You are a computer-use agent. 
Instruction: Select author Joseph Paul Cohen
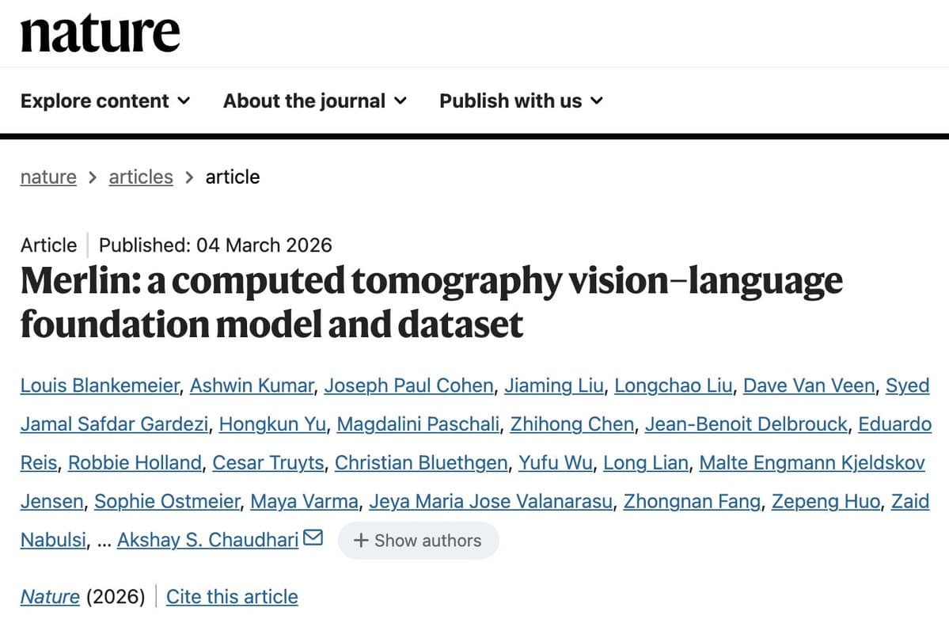(409, 386)
